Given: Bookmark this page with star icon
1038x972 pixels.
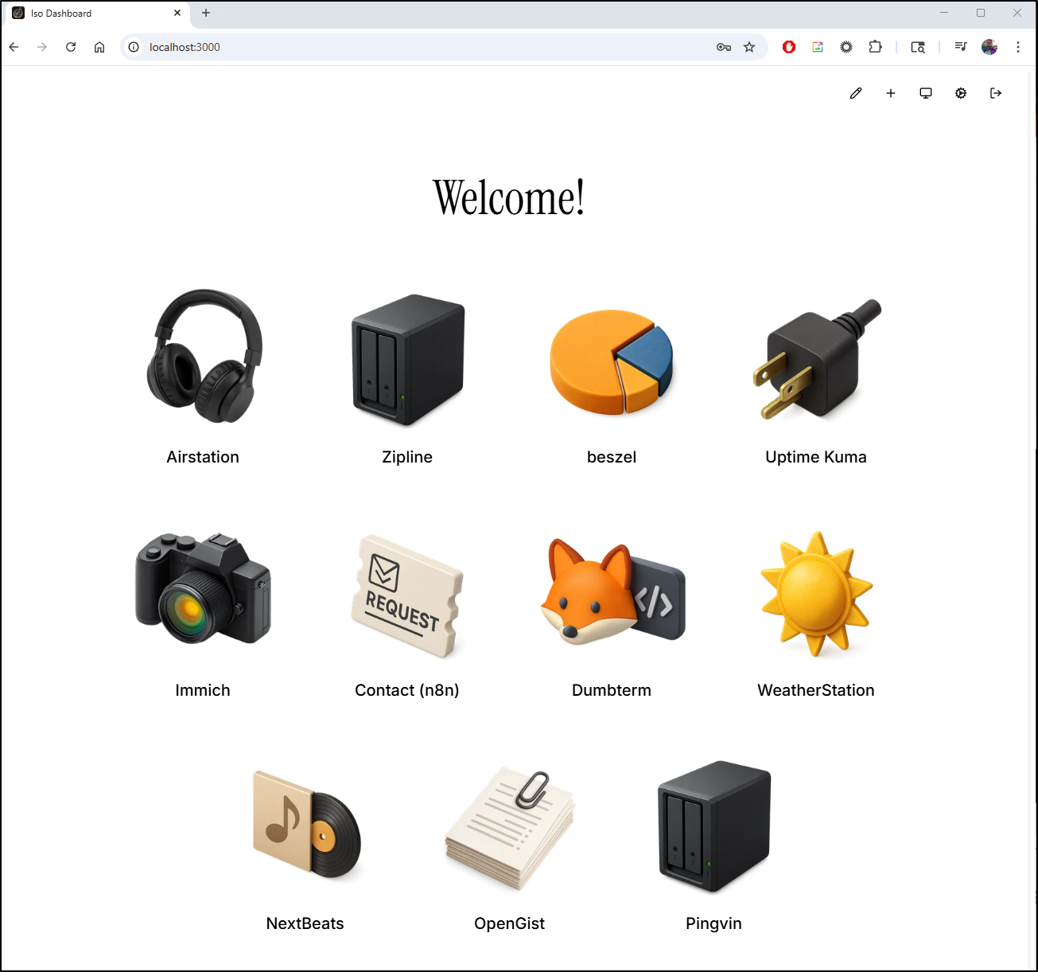Looking at the screenshot, I should 749,47.
